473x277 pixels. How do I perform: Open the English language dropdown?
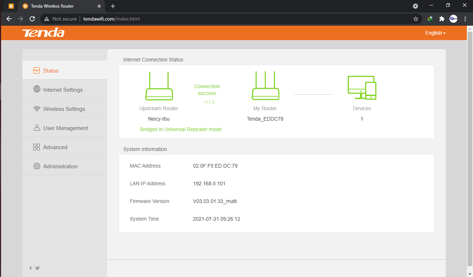[435, 33]
